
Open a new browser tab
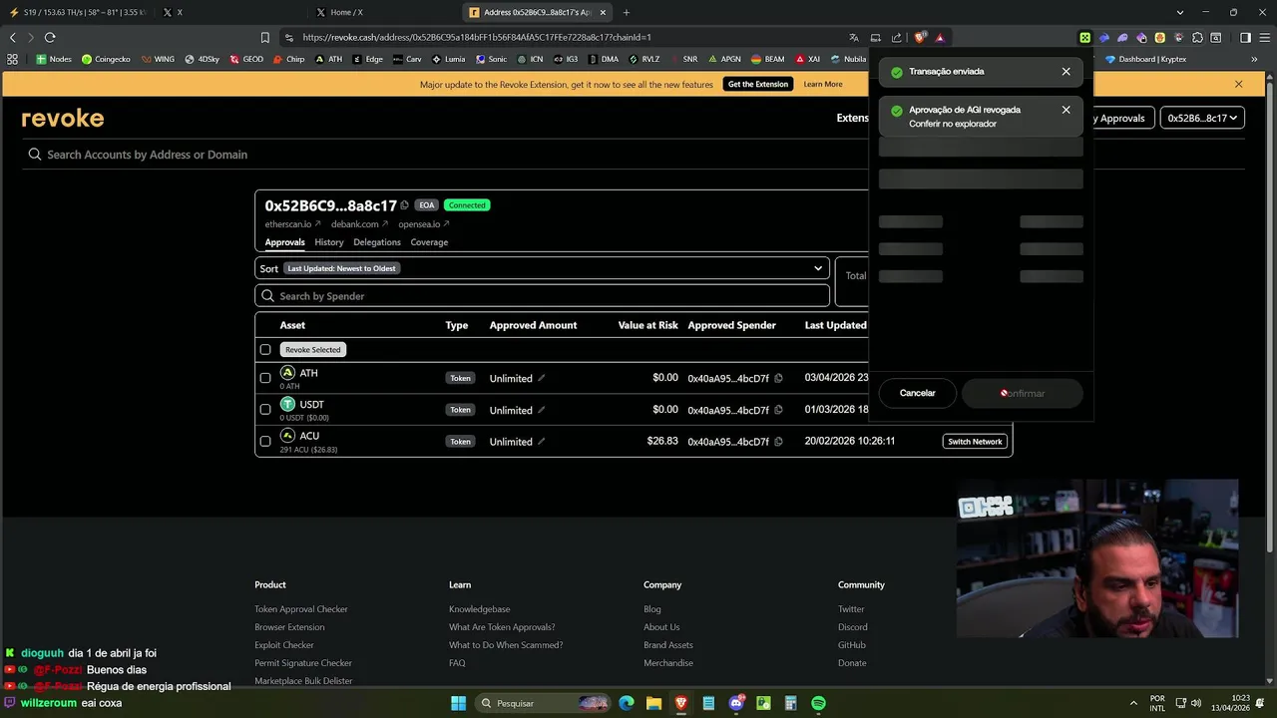point(627,12)
